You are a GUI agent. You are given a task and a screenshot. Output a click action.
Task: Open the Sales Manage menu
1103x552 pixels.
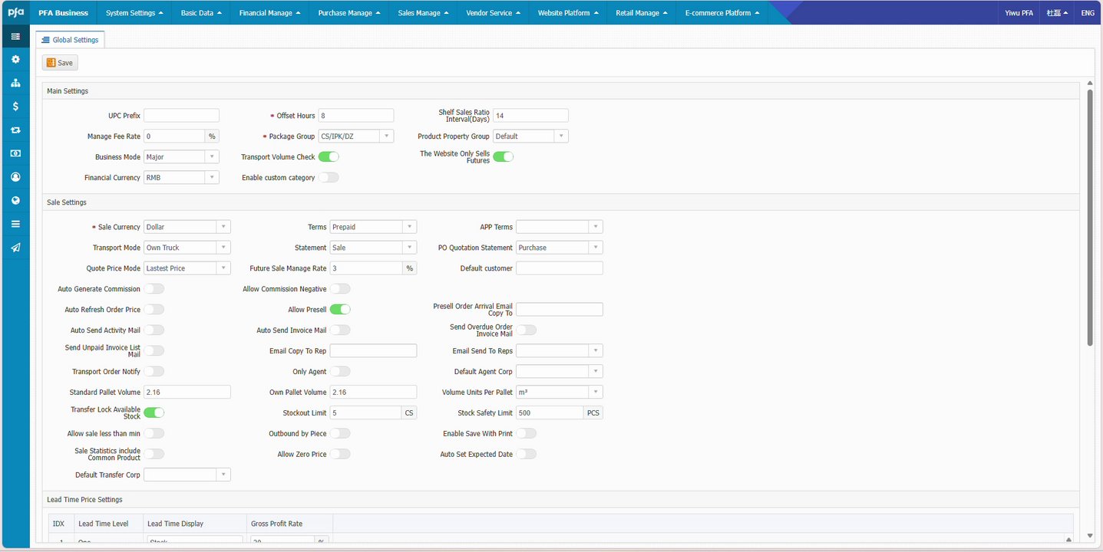click(422, 13)
